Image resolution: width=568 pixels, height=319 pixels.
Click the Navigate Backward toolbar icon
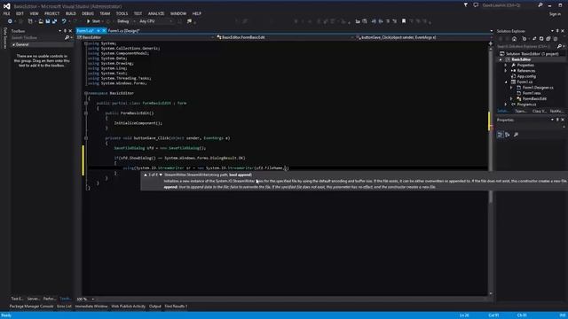coord(10,21)
